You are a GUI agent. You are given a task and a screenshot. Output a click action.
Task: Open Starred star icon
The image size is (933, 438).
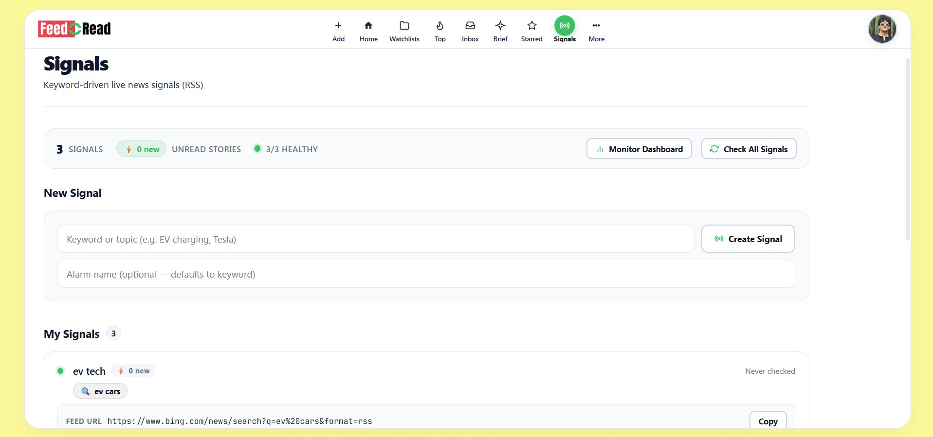[532, 26]
